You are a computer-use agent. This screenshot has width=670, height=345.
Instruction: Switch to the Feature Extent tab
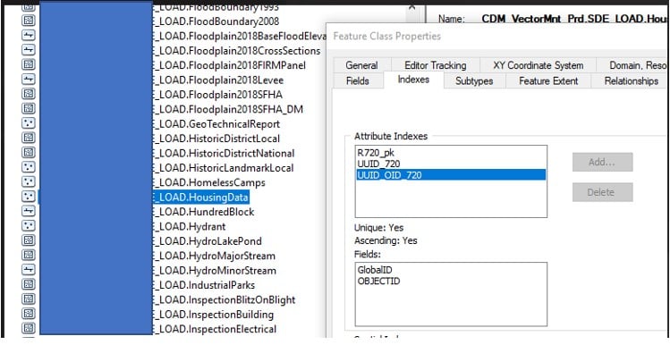tap(548, 80)
